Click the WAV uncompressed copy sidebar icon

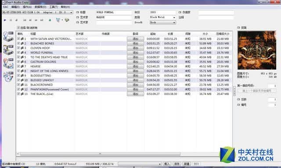8,37
